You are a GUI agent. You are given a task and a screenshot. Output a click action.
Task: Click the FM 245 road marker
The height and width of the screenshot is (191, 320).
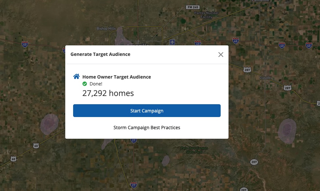pos(192,7)
